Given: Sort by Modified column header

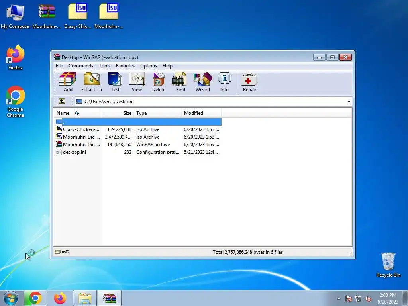Looking at the screenshot, I should coord(201,113).
